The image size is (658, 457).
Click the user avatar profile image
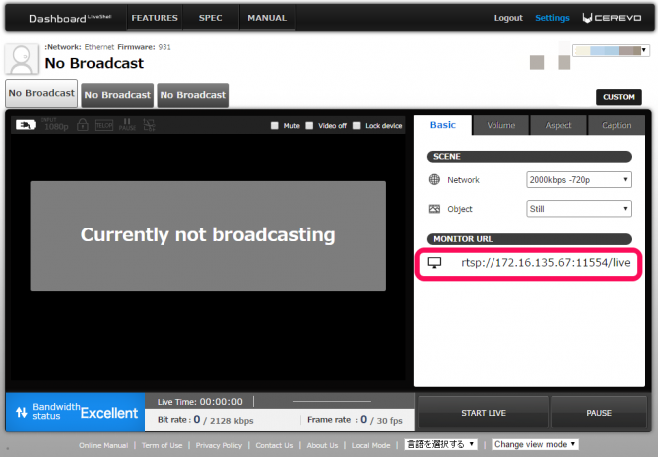22,61
